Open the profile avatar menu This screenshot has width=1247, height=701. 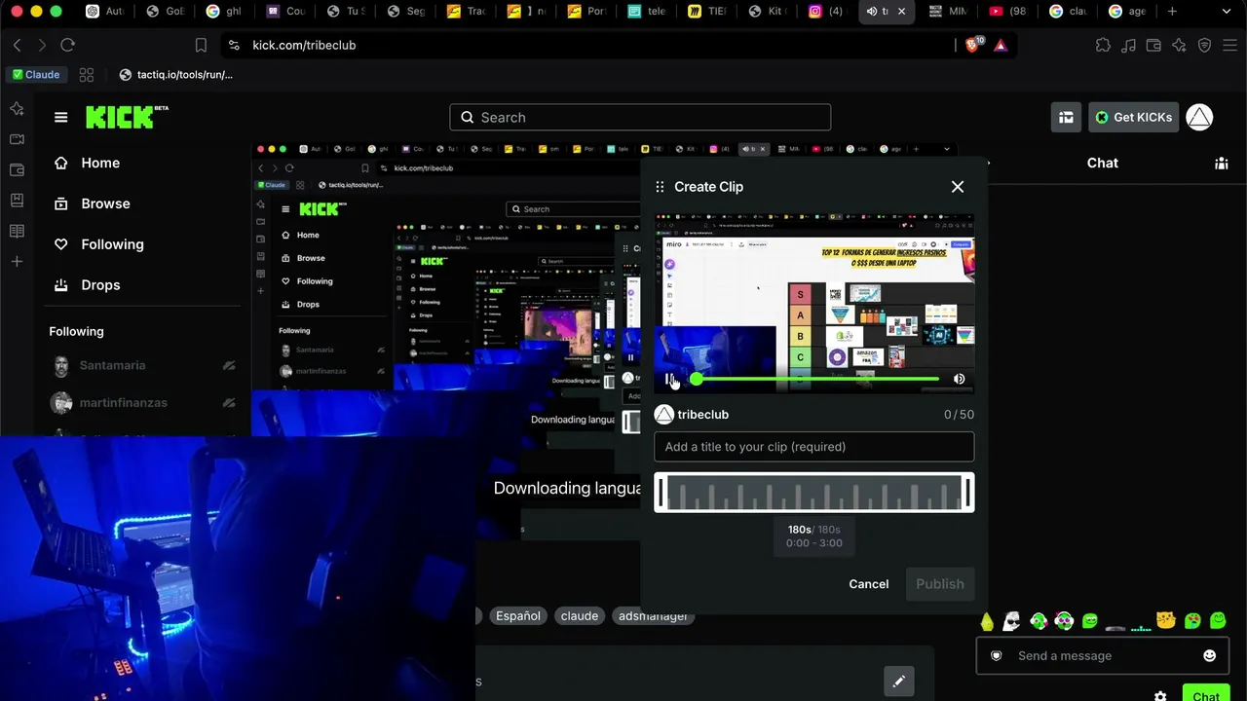click(x=1199, y=117)
